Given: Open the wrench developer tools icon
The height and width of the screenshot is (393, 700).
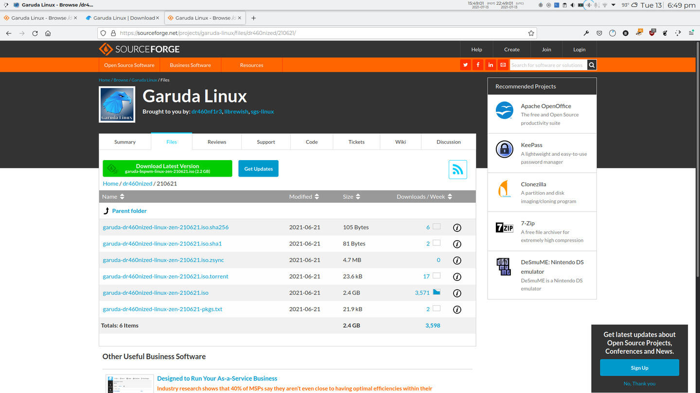Looking at the screenshot, I should pyautogui.click(x=586, y=33).
